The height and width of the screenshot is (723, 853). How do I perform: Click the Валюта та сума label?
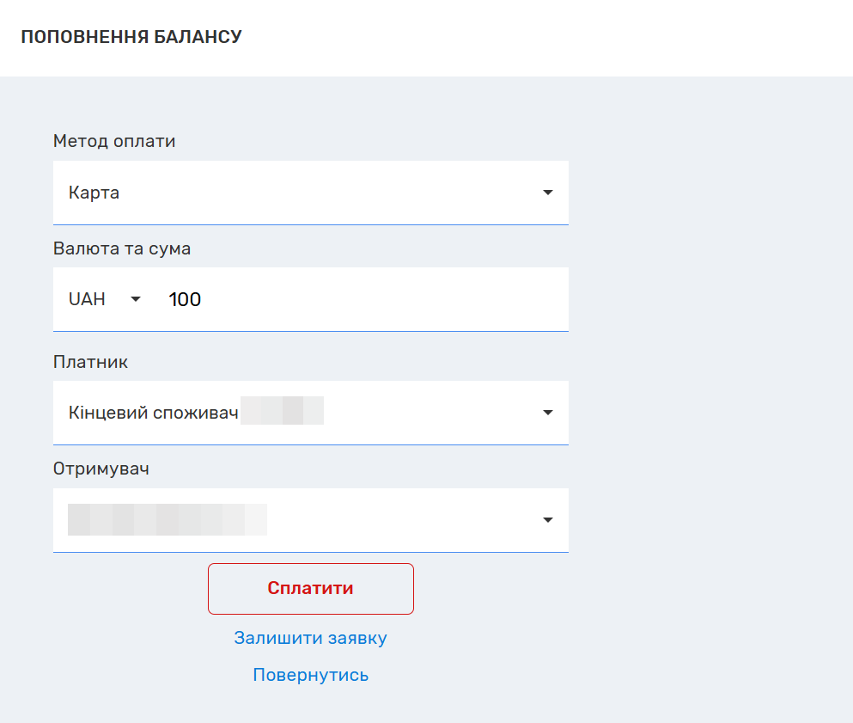coord(122,248)
